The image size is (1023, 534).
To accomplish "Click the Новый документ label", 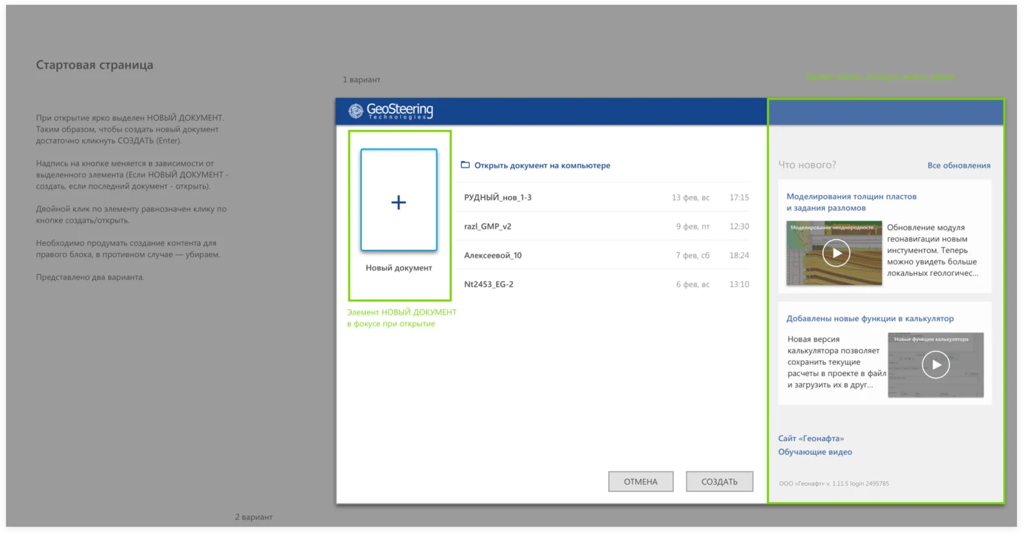I will (399, 268).
